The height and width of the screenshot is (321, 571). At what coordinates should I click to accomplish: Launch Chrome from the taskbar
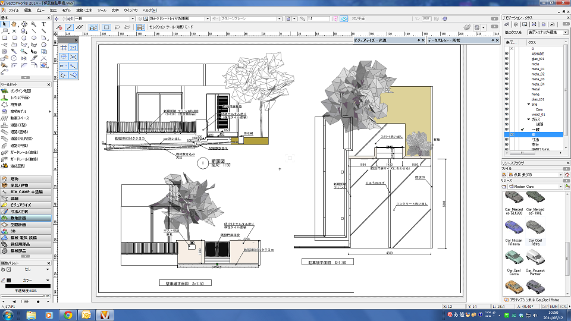[68, 314]
